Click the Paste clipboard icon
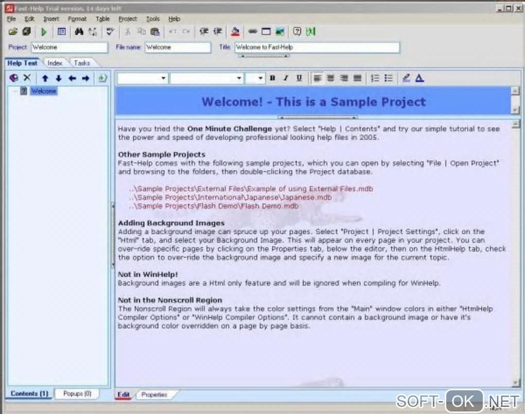525x414 pixels. (x=155, y=32)
